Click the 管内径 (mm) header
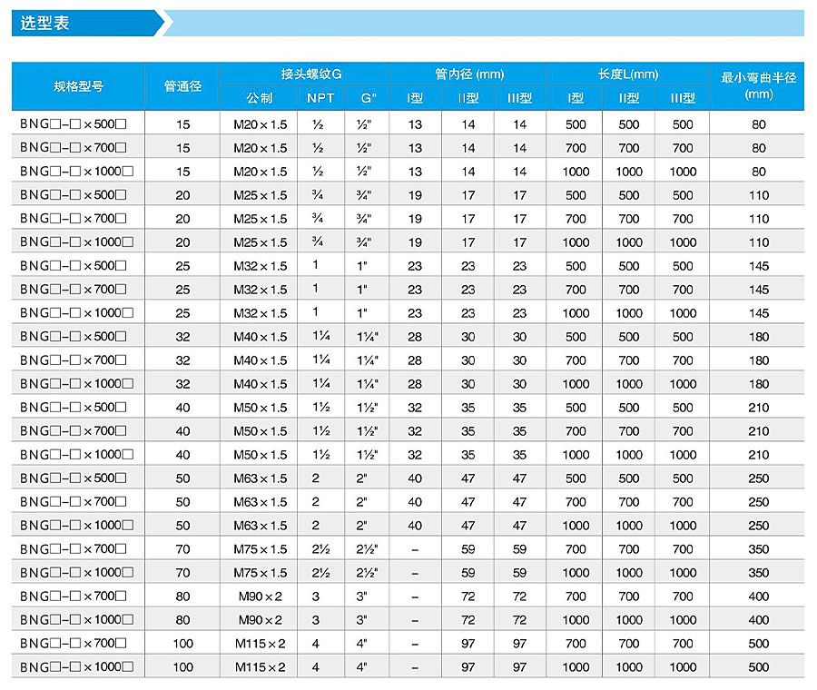This screenshot has height=690, width=817. (x=468, y=74)
